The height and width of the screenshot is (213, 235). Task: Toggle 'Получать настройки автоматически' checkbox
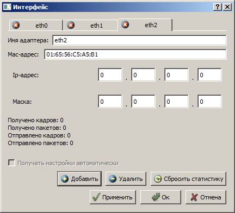[x=11, y=162]
